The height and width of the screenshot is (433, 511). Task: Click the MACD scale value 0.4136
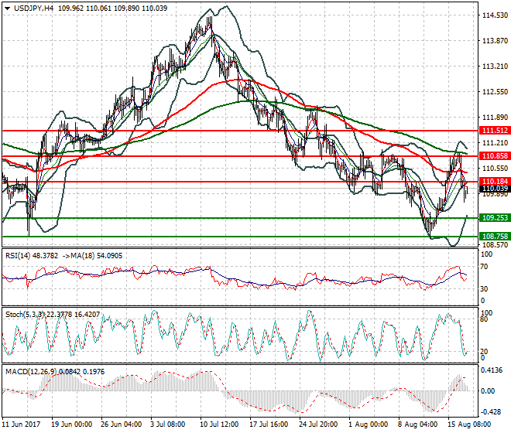coord(492,370)
